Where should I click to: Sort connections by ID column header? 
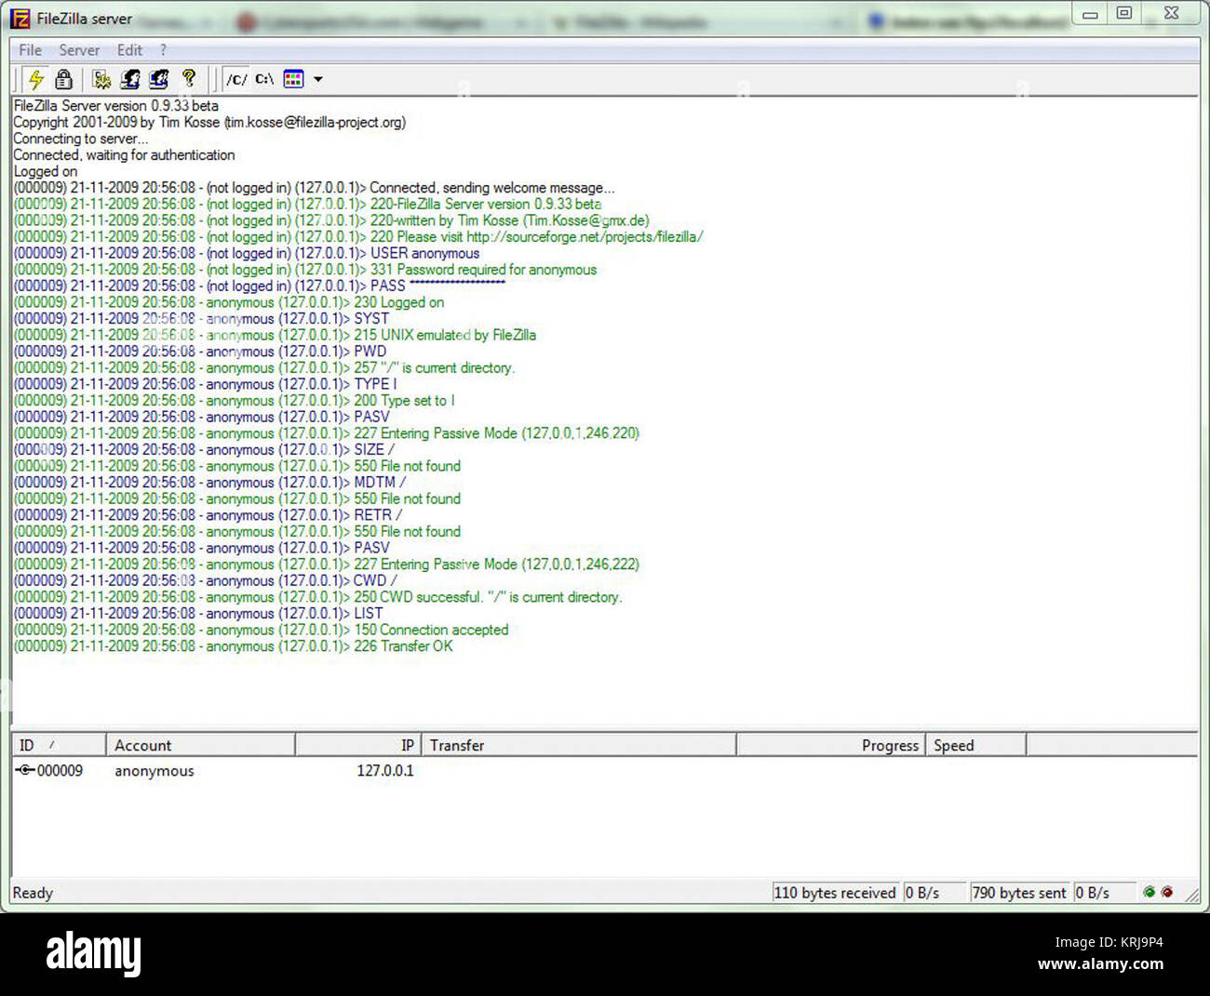pos(59,745)
